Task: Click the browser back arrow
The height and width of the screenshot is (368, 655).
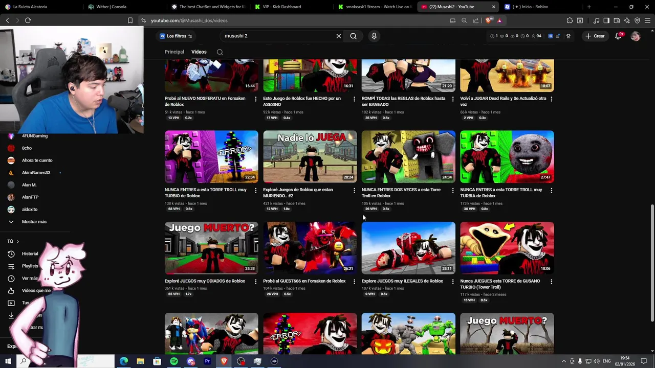Action: [8, 20]
